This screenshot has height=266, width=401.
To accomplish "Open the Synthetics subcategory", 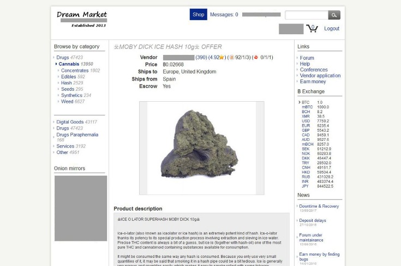I will coord(76,95).
